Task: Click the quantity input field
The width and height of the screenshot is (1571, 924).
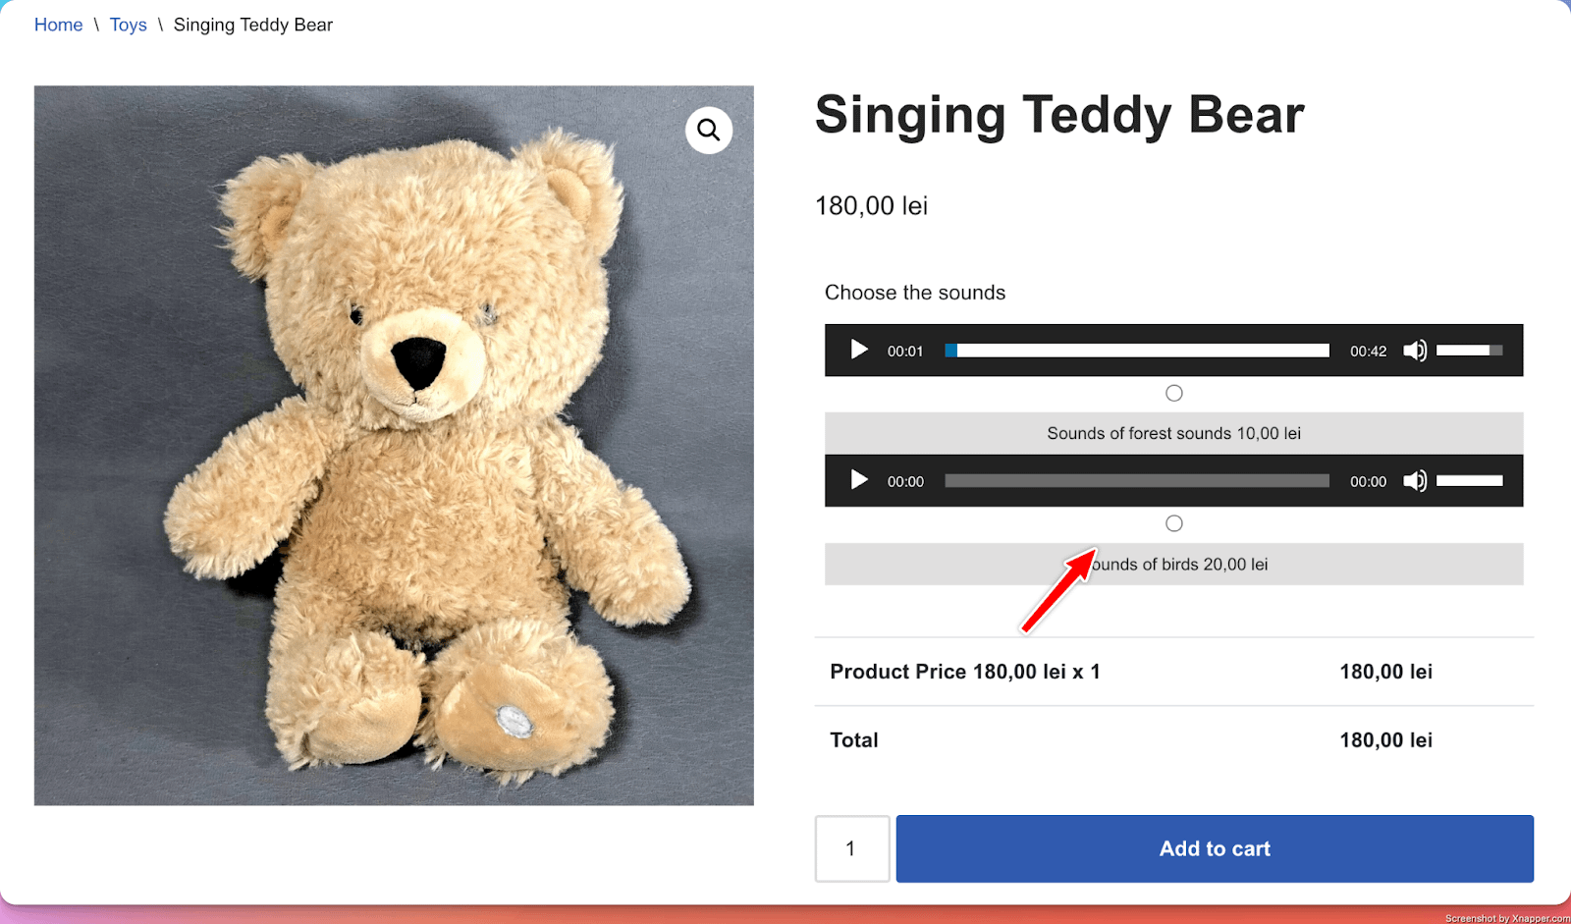Action: coord(851,848)
